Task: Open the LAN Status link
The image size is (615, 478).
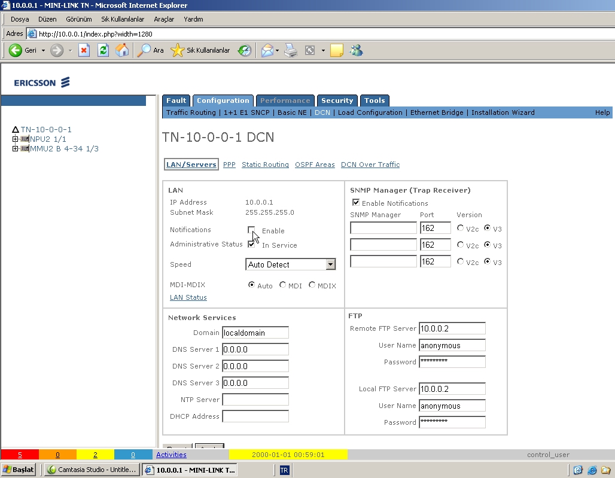Action: 188,297
